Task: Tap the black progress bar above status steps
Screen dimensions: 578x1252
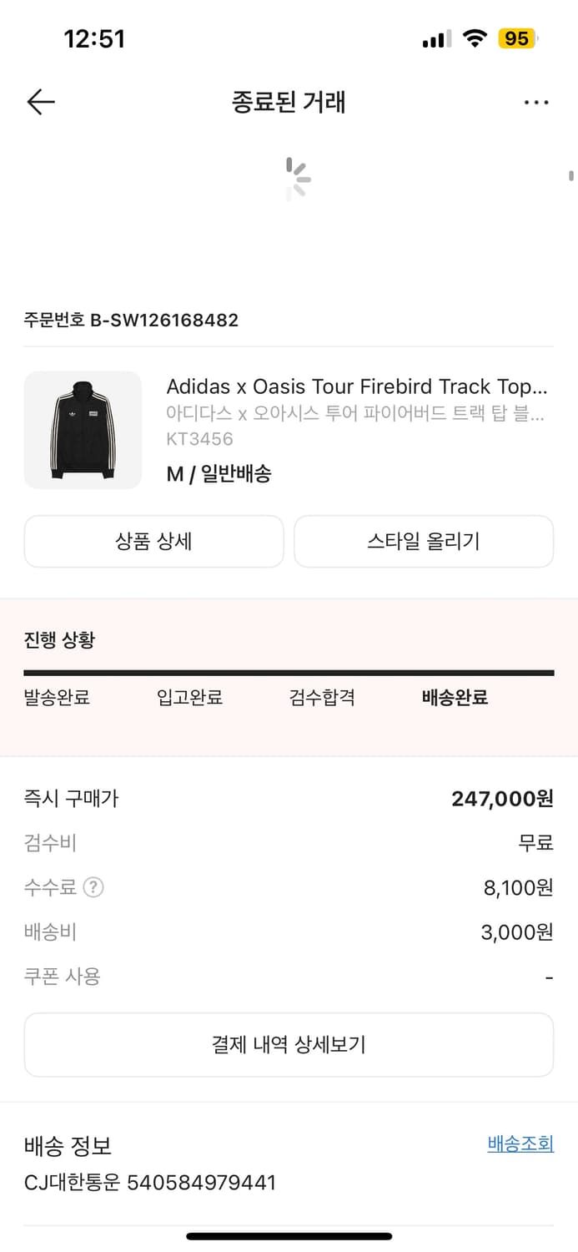Action: pyautogui.click(x=289, y=670)
